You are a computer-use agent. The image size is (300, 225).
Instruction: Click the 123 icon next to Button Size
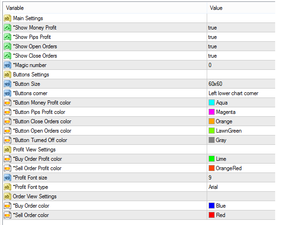(x=7, y=84)
